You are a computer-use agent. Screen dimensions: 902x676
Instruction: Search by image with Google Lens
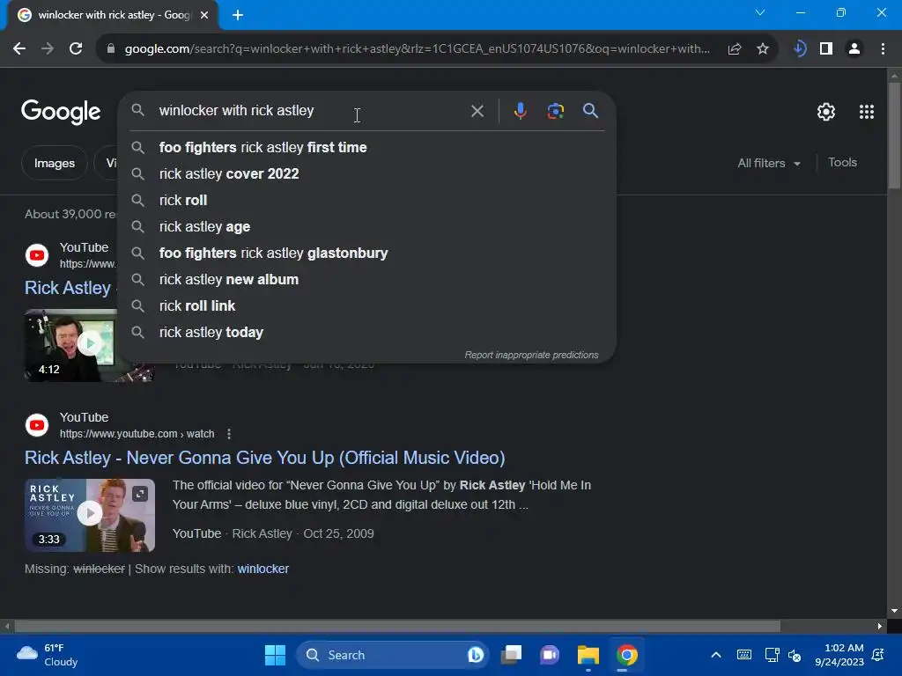(555, 111)
